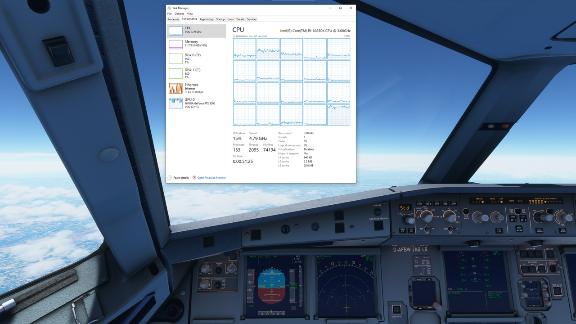
Task: Click the vertical speed selector knob
Action: coord(564,218)
